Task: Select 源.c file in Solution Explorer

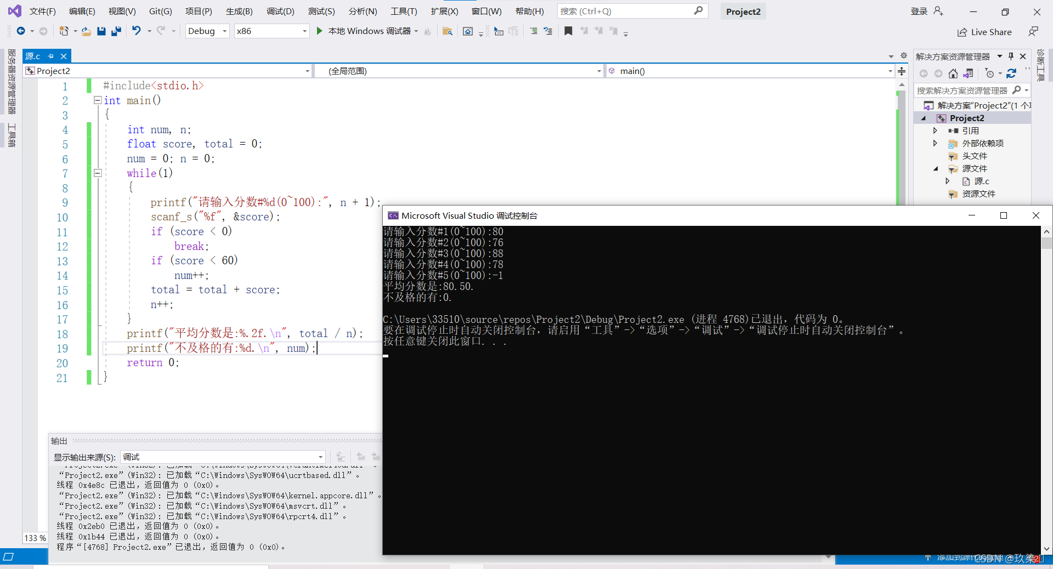Action: tap(982, 181)
